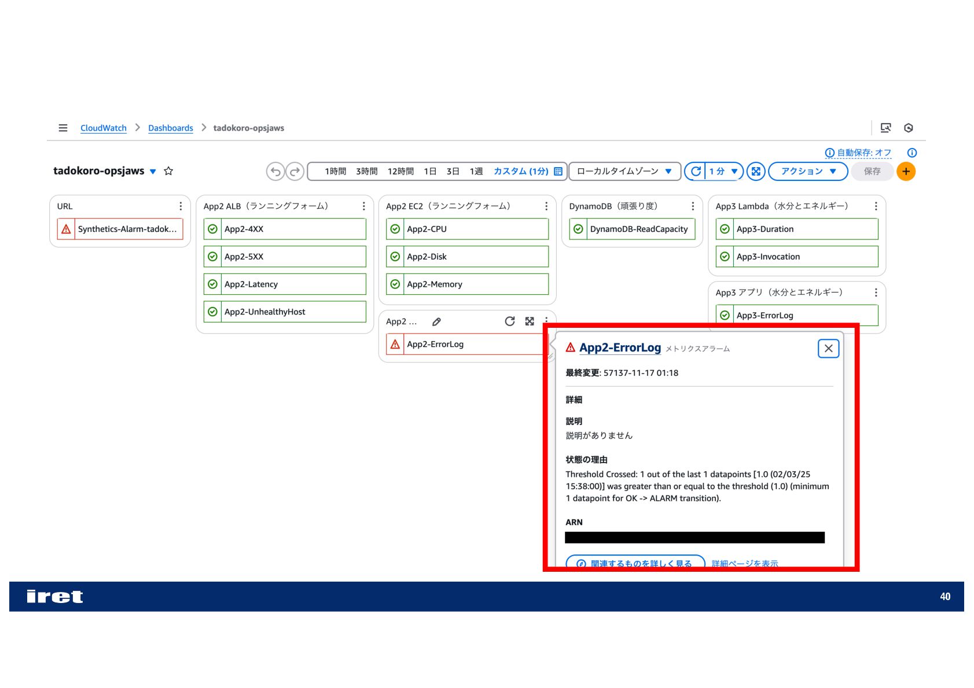Favorite the dashboard with the star icon
Image resolution: width=974 pixels, height=688 pixels.
pos(168,171)
